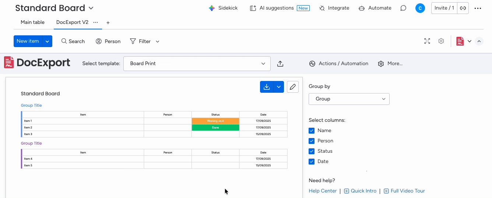Uncheck the Name column checkbox
Screen dimensions: 492x198
(312, 131)
